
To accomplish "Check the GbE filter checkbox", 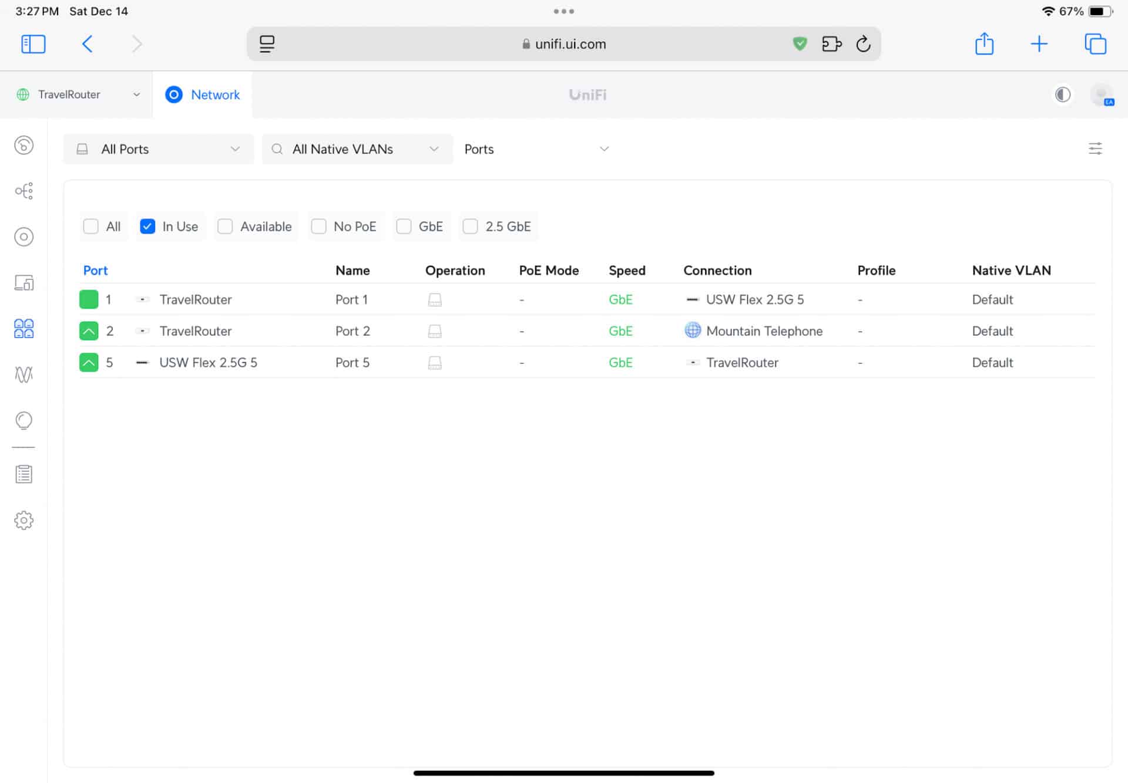I will [x=404, y=227].
